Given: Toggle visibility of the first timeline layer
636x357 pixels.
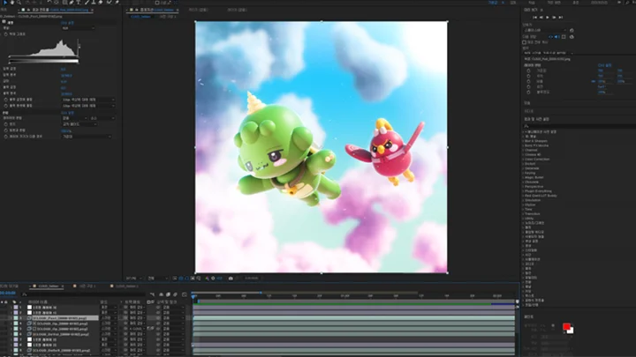Looking at the screenshot, I should point(4,306).
